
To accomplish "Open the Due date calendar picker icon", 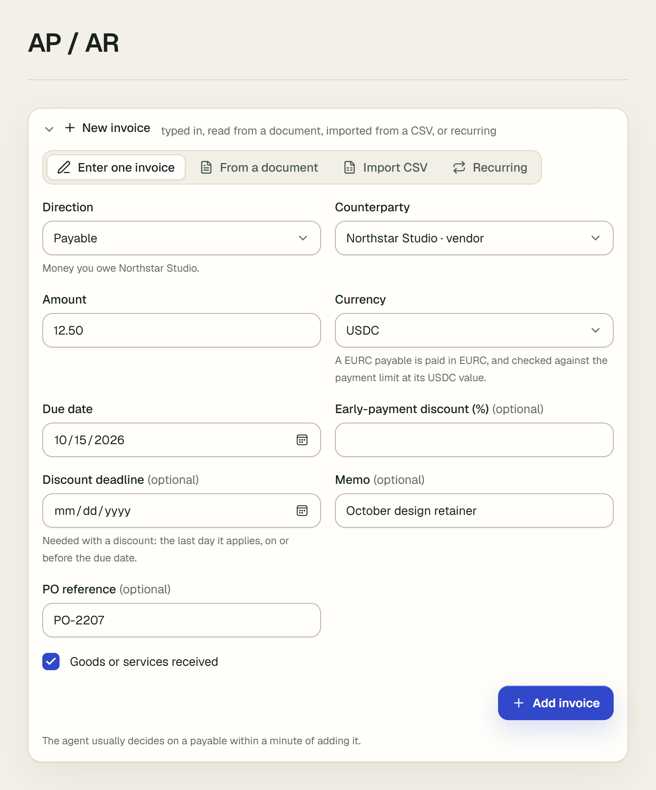I will (302, 440).
